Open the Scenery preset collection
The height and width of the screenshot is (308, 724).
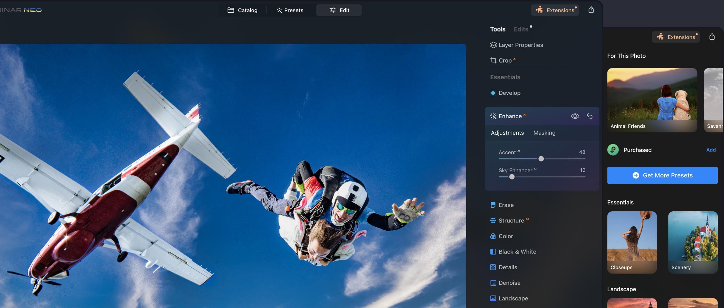[x=693, y=242]
